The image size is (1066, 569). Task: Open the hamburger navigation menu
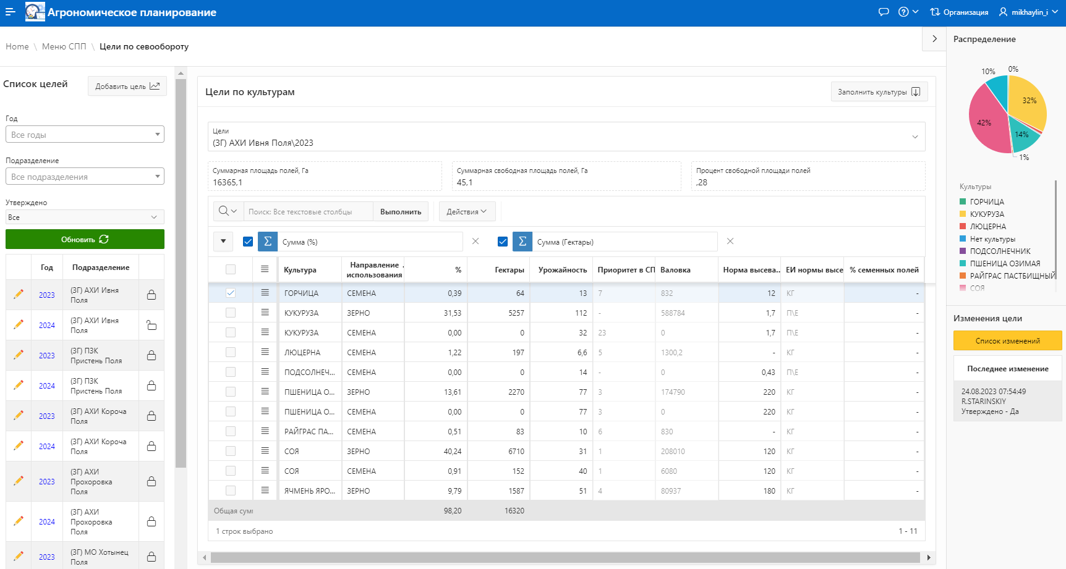10,12
